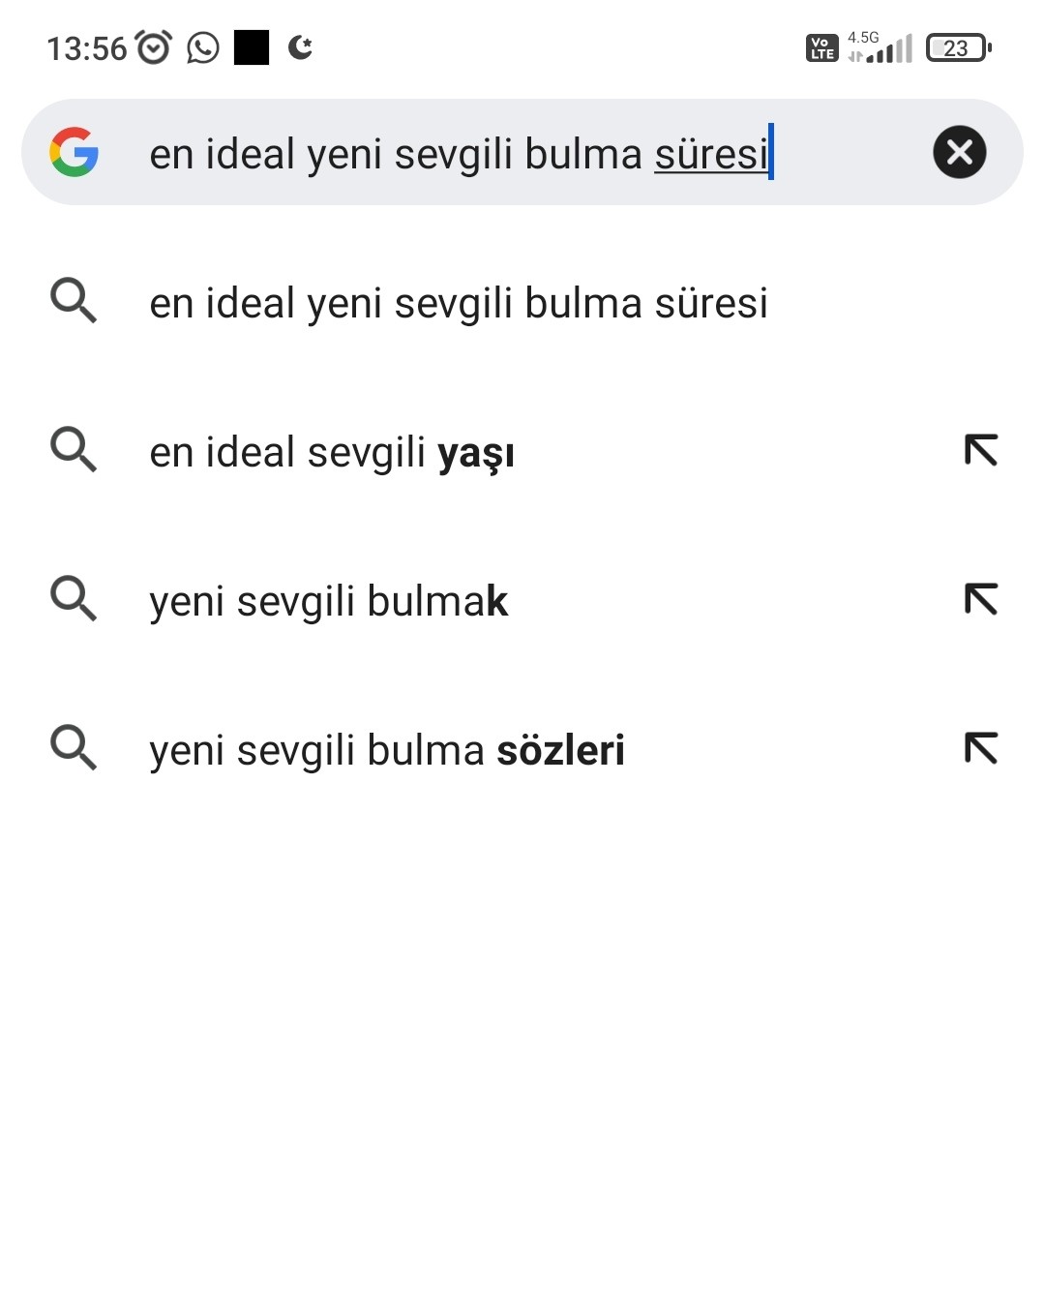Tap the Google logo in search bar
The width and height of the screenshot is (1045, 1295).
point(75,152)
